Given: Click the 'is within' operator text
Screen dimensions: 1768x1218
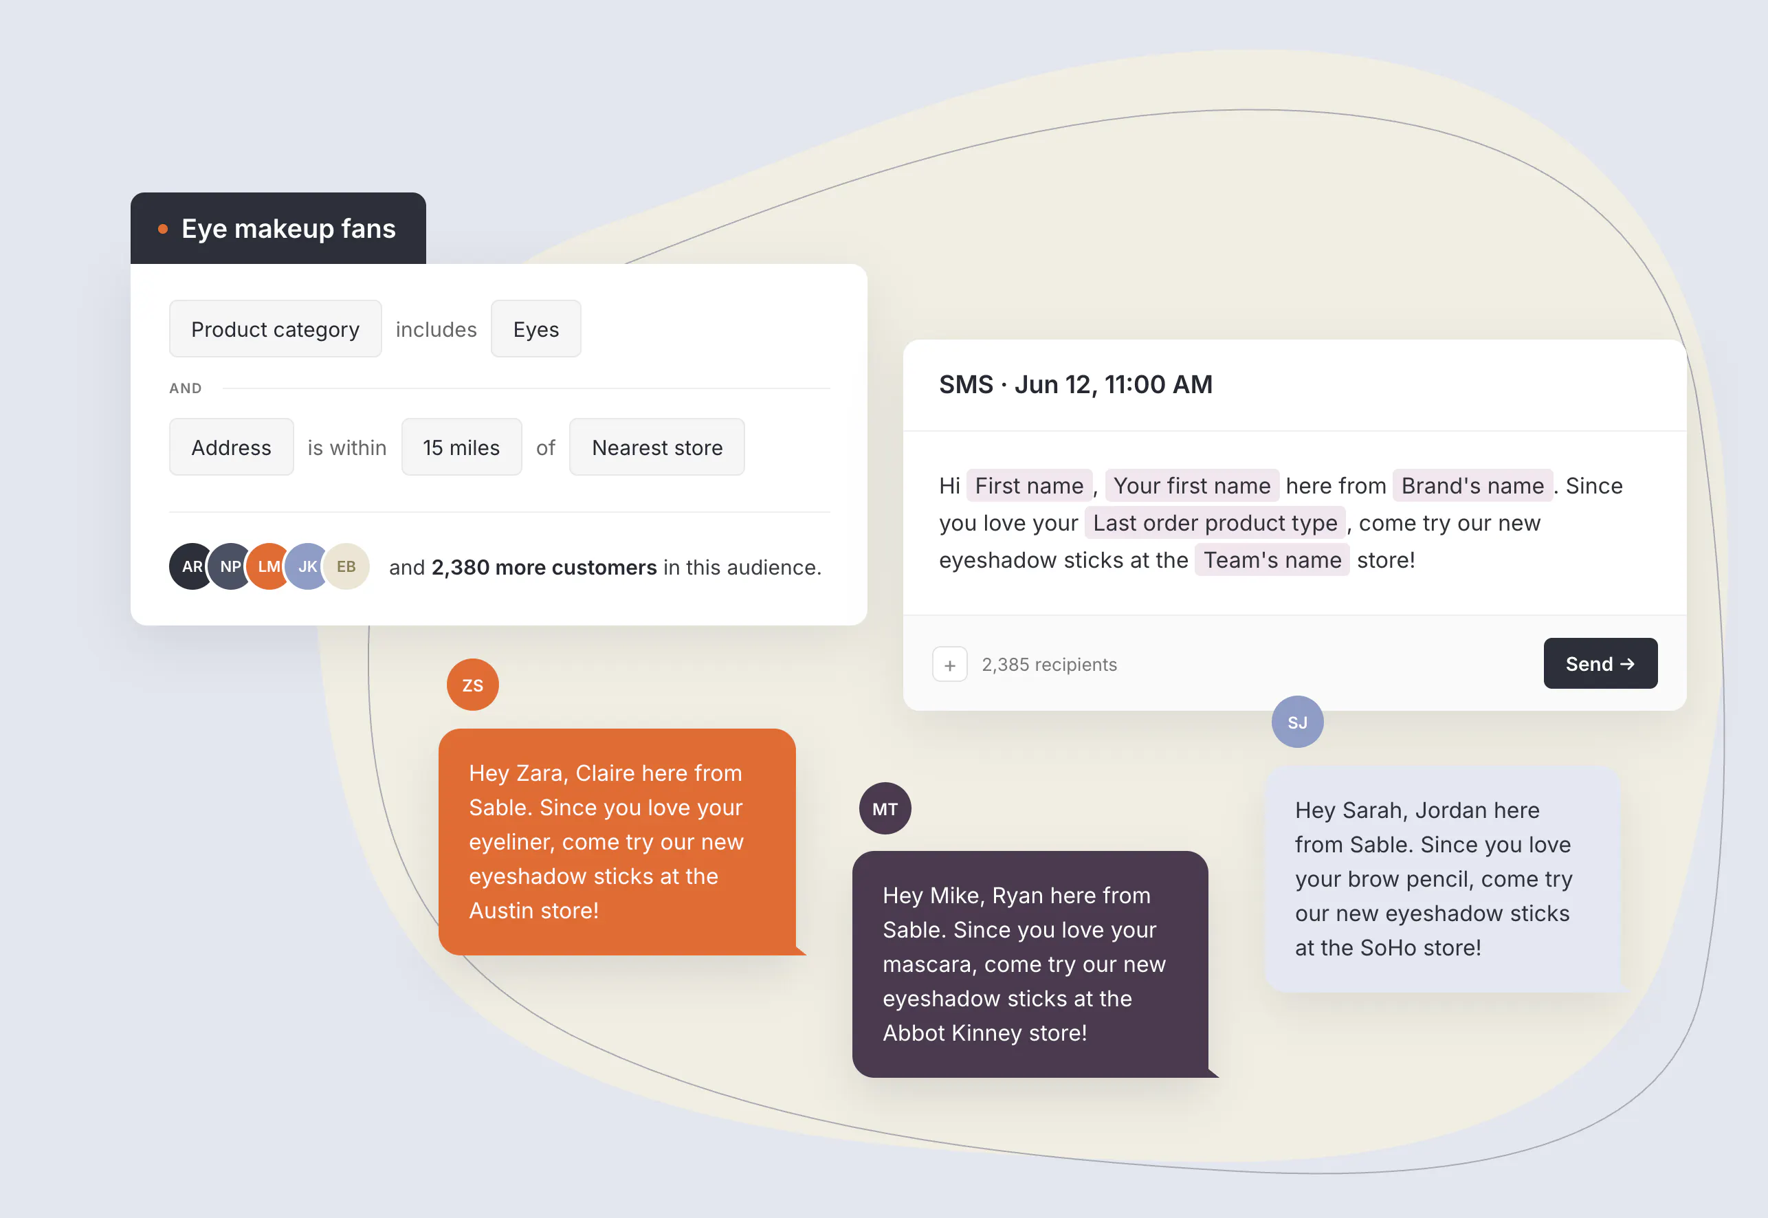Looking at the screenshot, I should tap(347, 447).
